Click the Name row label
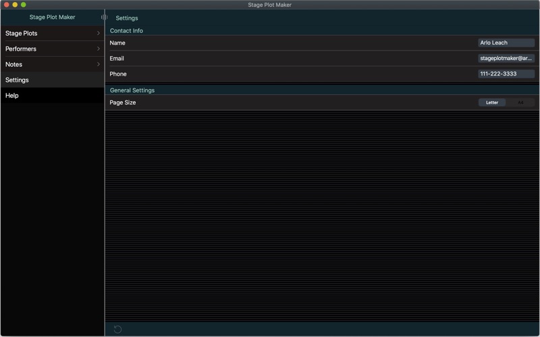 (117, 42)
